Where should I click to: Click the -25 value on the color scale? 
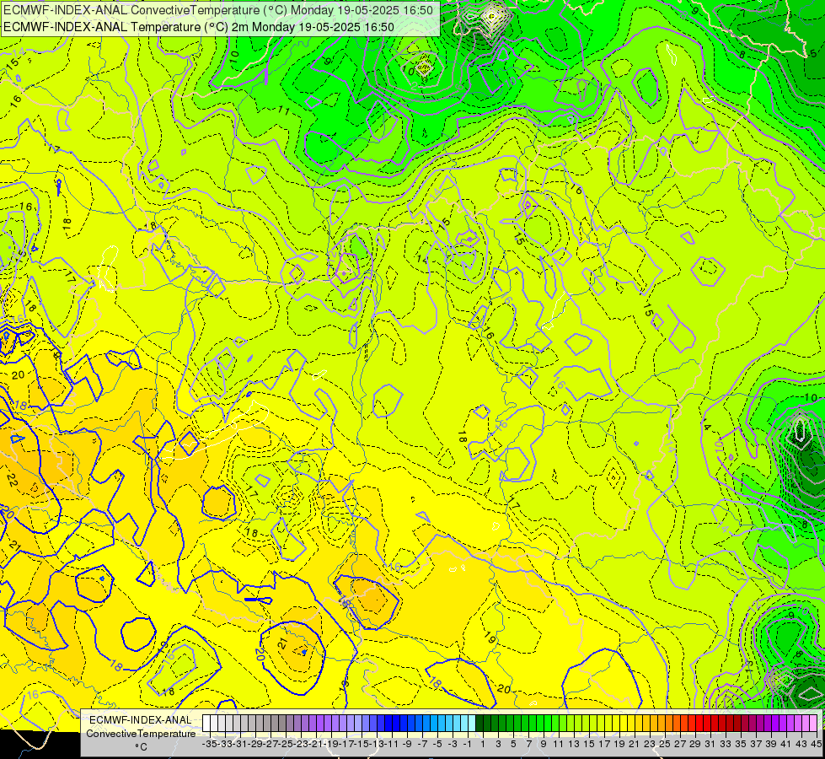coord(285,744)
